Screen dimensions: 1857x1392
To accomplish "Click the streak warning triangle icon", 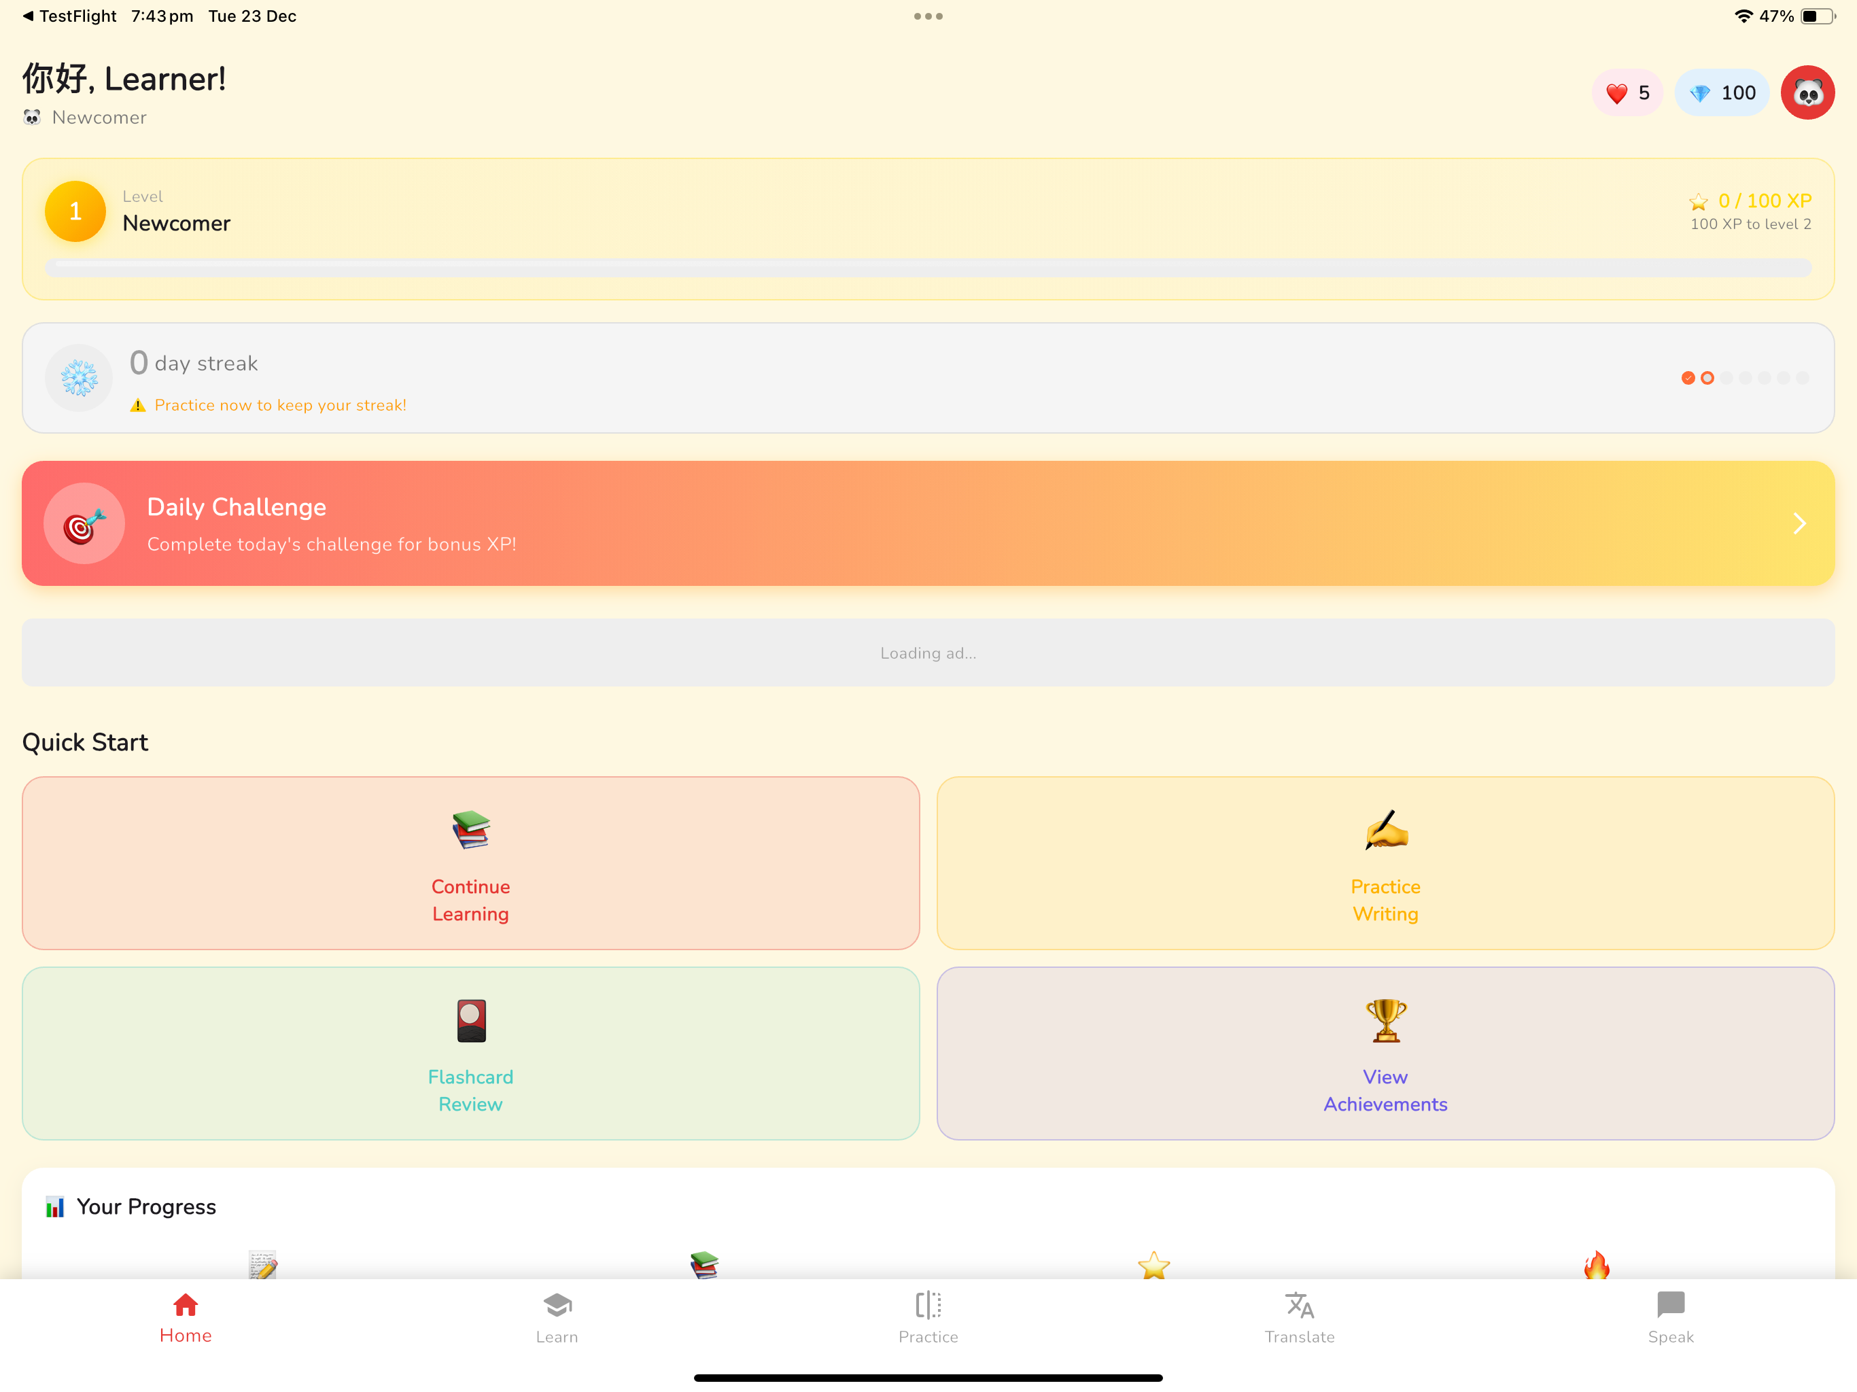I will pos(138,406).
